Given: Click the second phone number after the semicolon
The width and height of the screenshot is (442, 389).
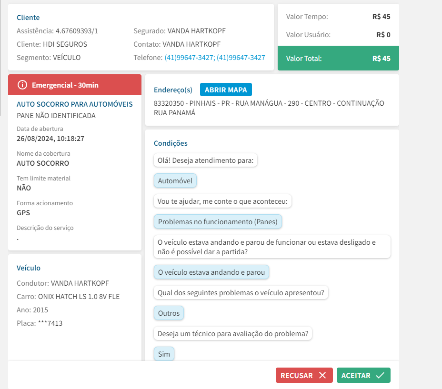Looking at the screenshot, I should click(x=241, y=58).
